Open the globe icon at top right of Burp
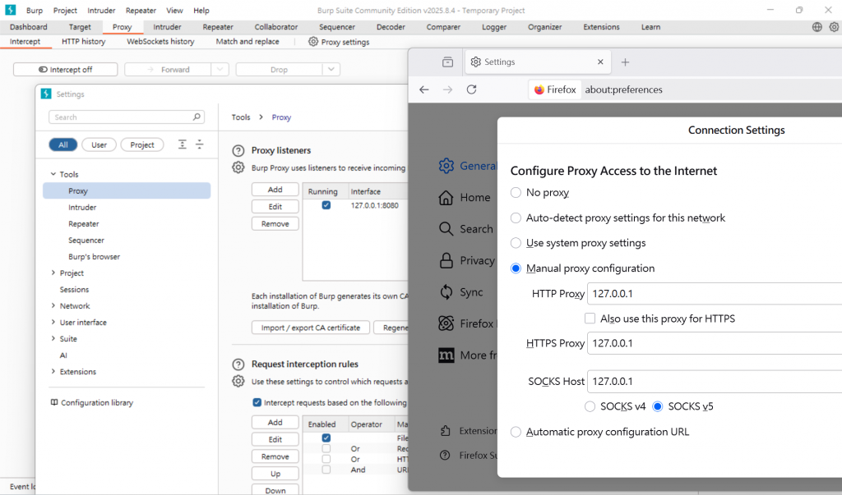 tap(817, 27)
